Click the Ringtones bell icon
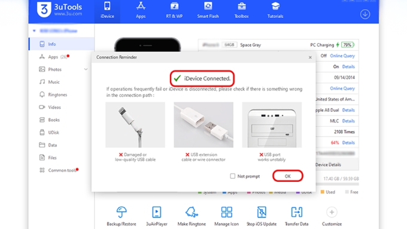 pyautogui.click(x=42, y=94)
